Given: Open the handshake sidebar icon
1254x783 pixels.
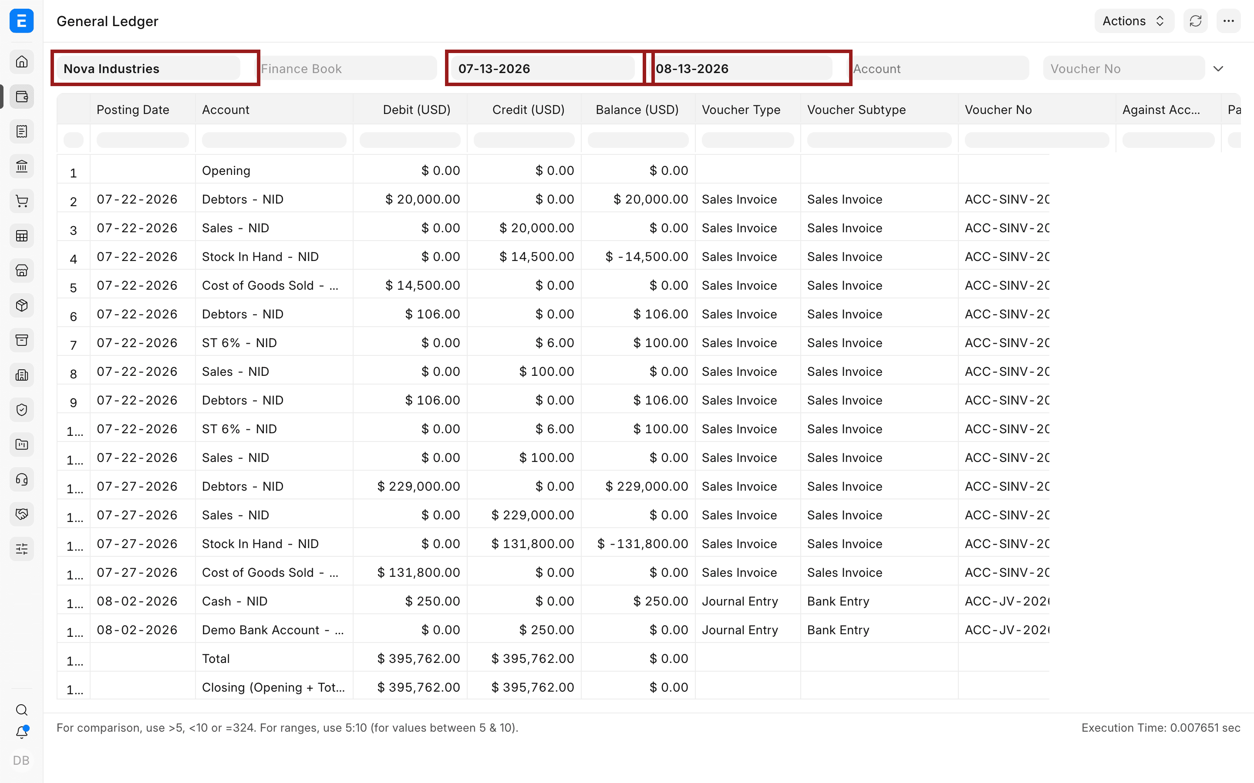Looking at the screenshot, I should (x=21, y=514).
